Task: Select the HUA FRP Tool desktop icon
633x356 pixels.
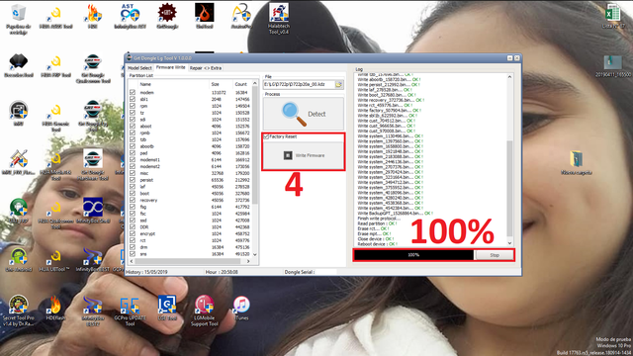Action: pos(55,66)
